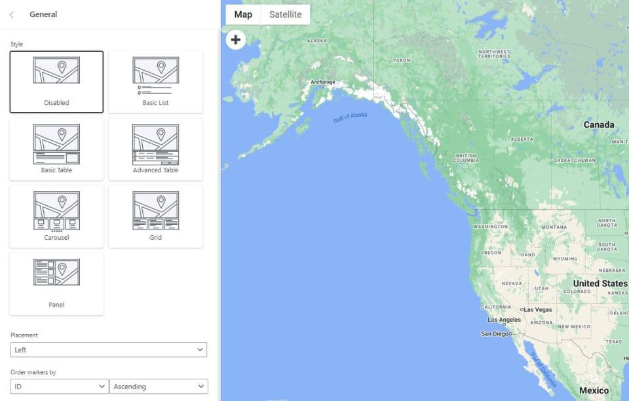629x401 pixels.
Task: Click the British Columbia label
Action: click(x=466, y=158)
